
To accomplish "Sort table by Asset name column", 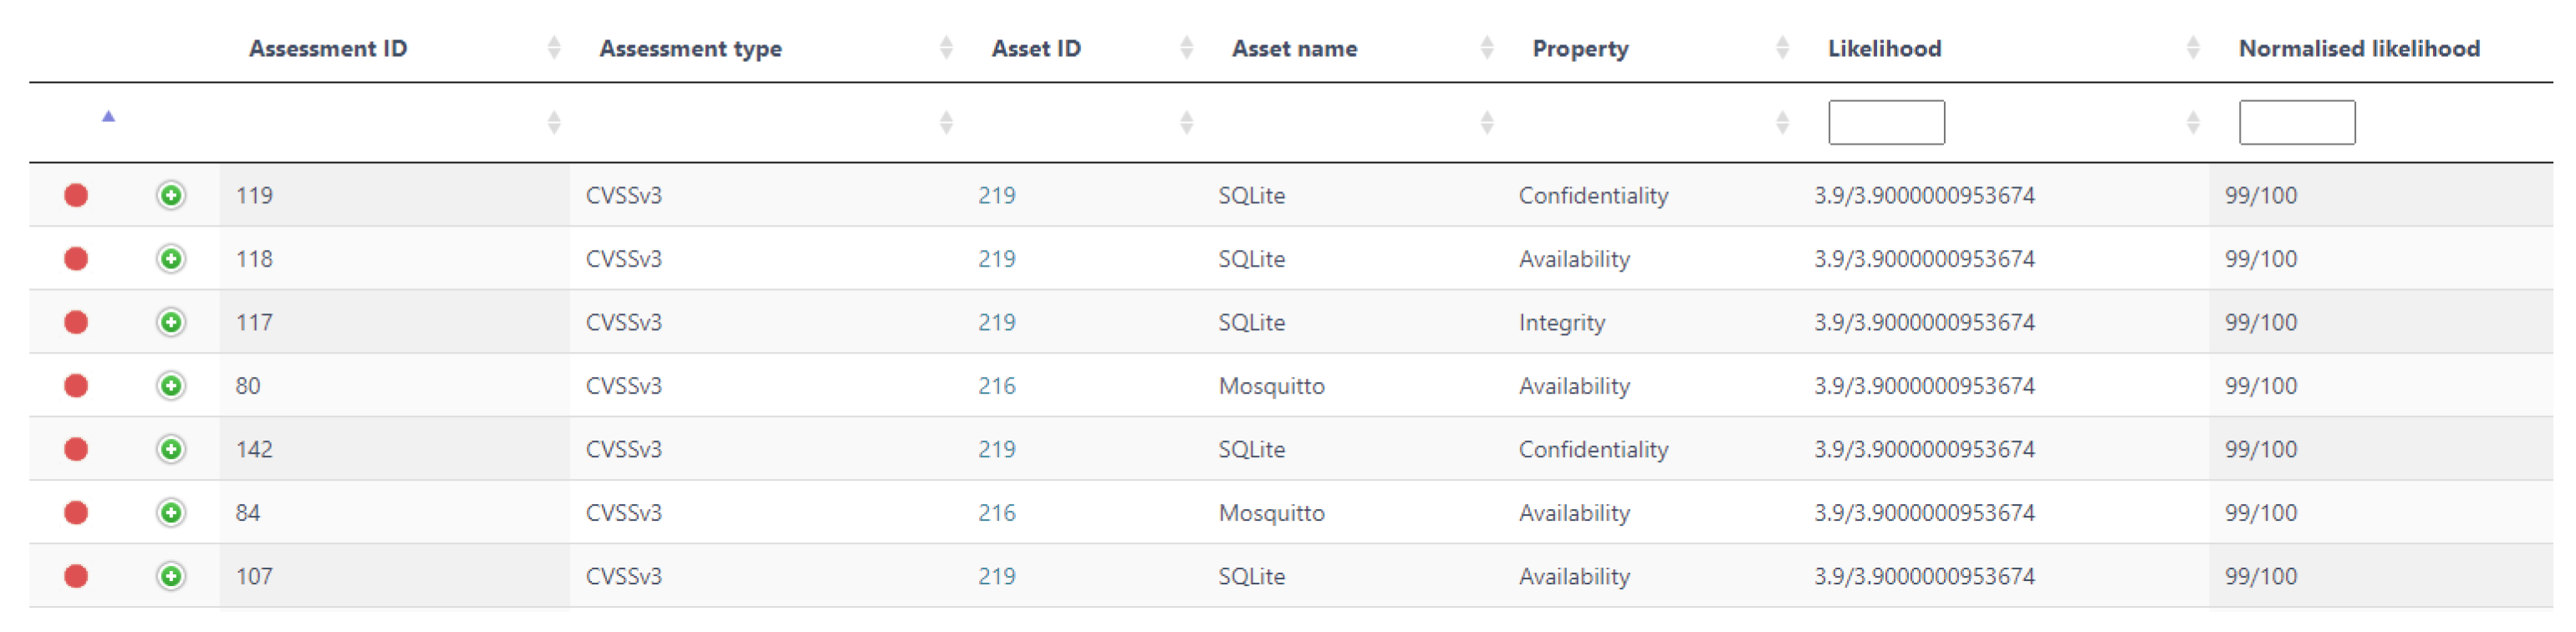I will point(1294,48).
